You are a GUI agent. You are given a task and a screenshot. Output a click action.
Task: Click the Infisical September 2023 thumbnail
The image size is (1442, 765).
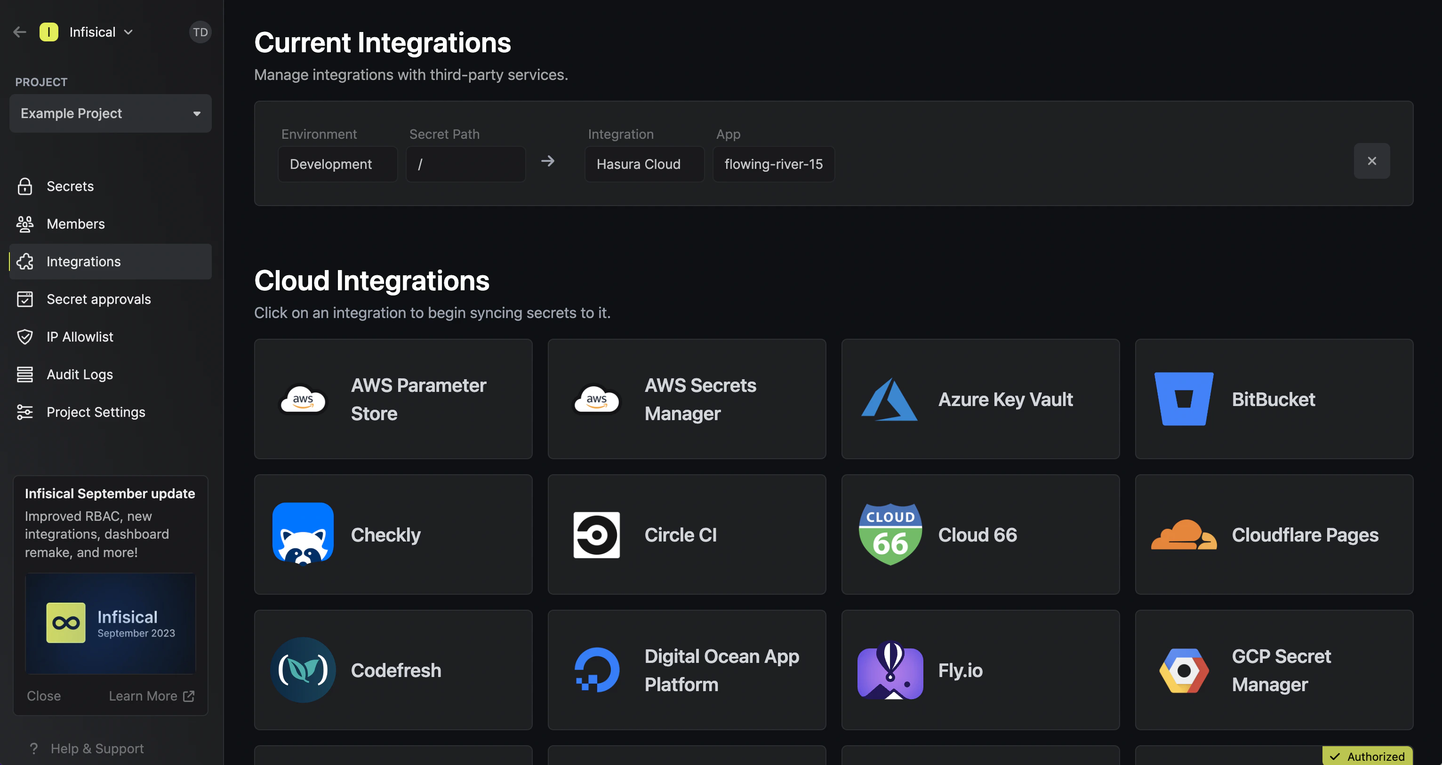[x=110, y=623]
